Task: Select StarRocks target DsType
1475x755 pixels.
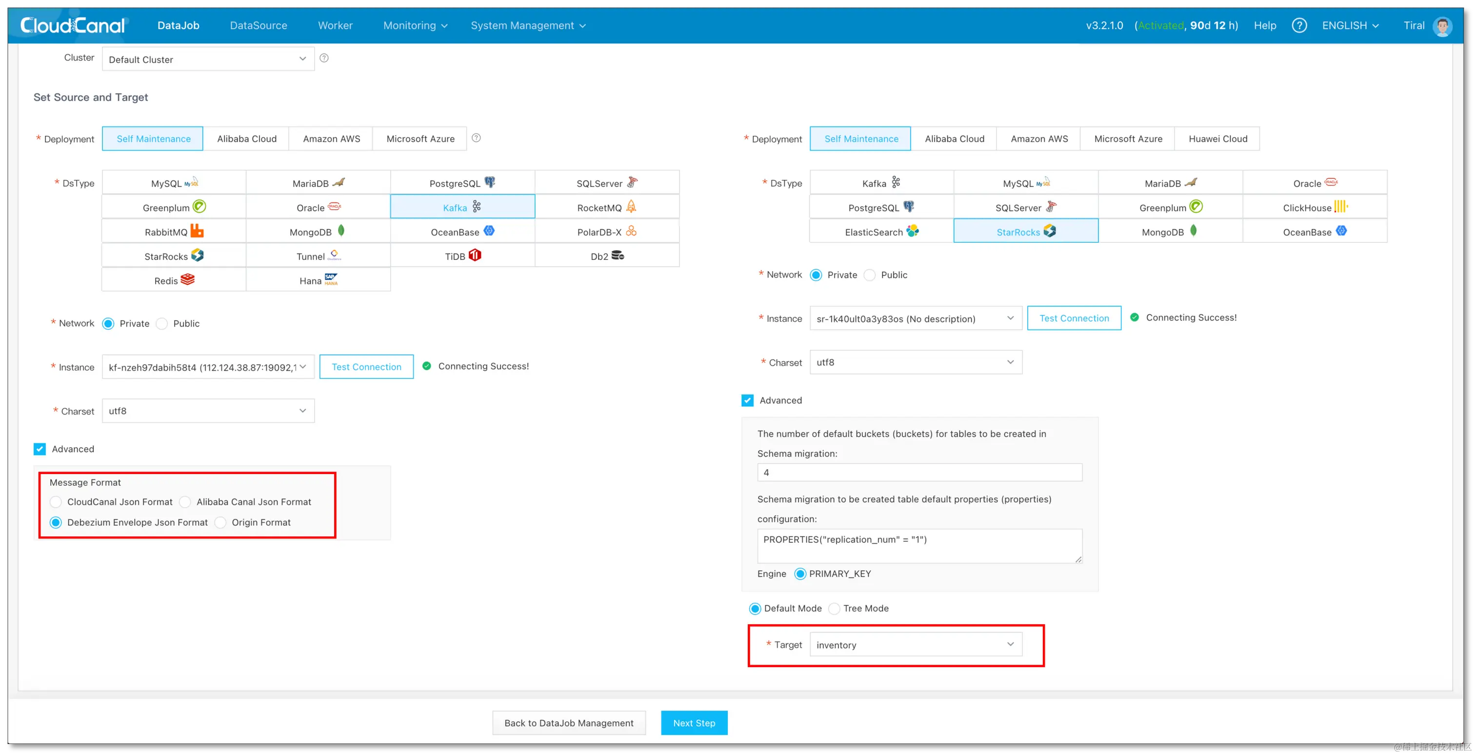Action: pos(1026,231)
